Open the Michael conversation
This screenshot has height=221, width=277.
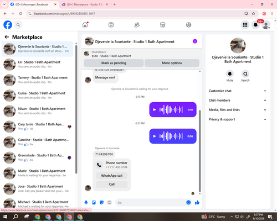pos(37,203)
